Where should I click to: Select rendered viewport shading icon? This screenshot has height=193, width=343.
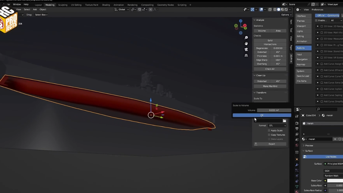286,9
